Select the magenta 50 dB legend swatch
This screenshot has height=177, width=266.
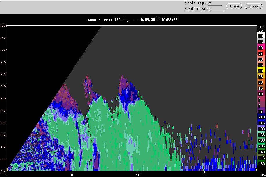click(260, 48)
